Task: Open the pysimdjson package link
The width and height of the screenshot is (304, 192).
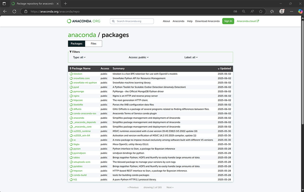Action: [x=80, y=153]
